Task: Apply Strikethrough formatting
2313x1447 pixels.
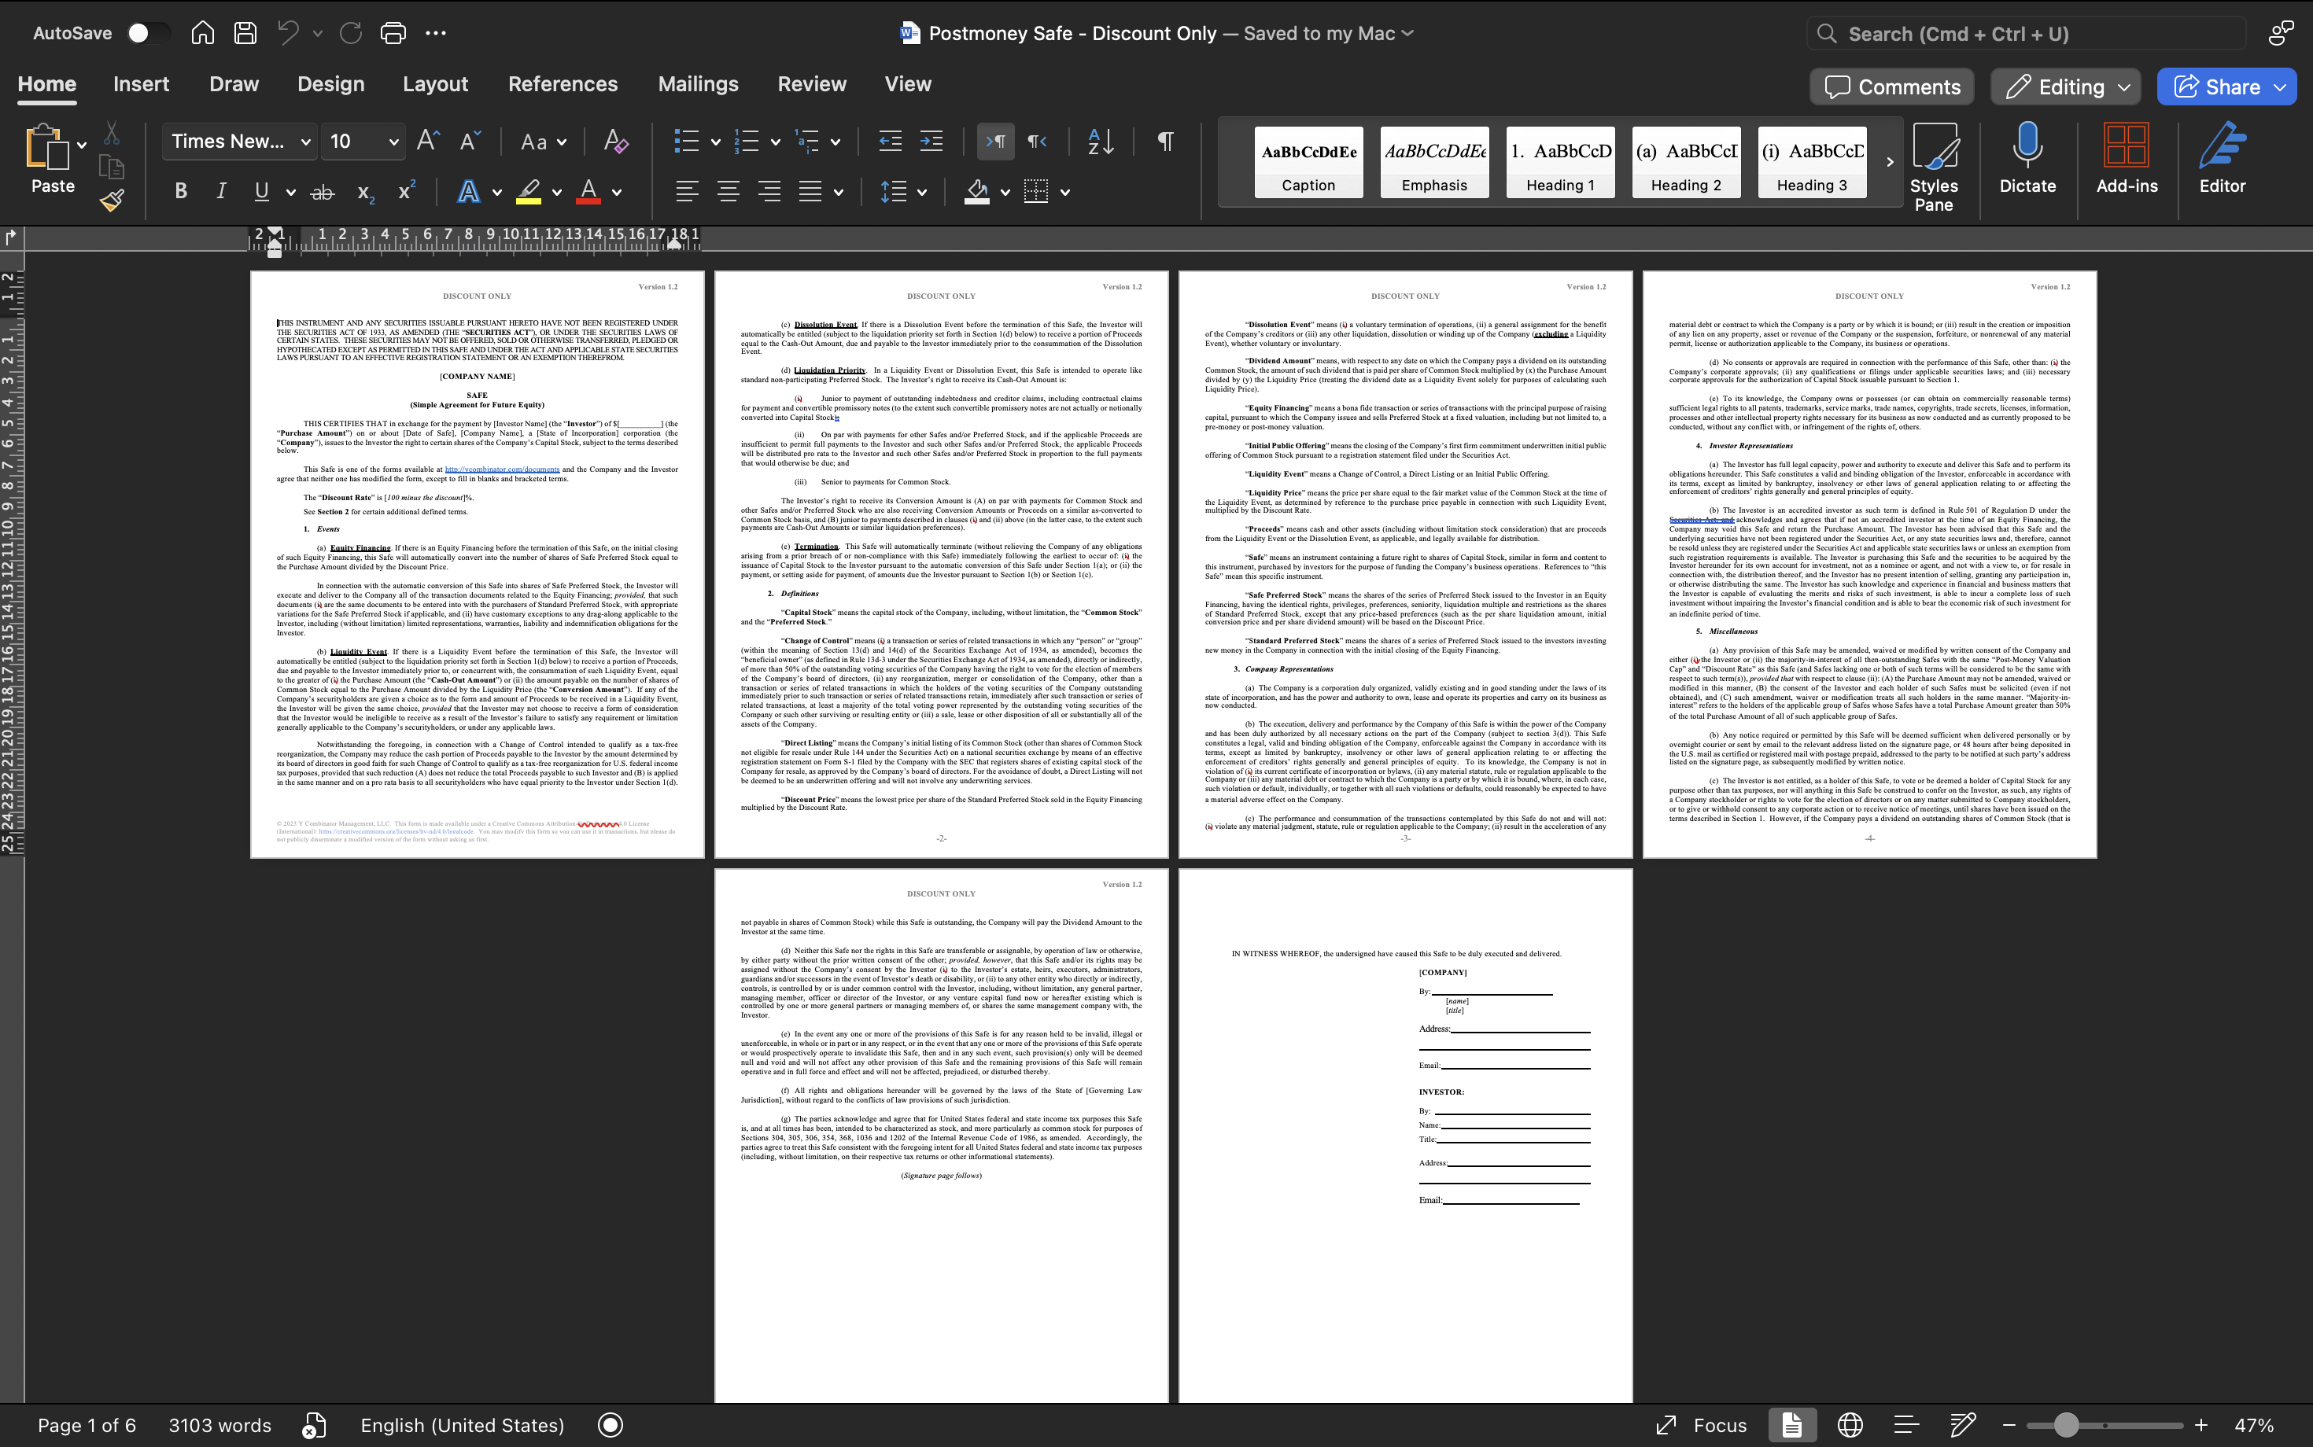Action: (323, 193)
